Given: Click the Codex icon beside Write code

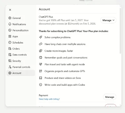Looking at the screenshot, I should 41,85.
